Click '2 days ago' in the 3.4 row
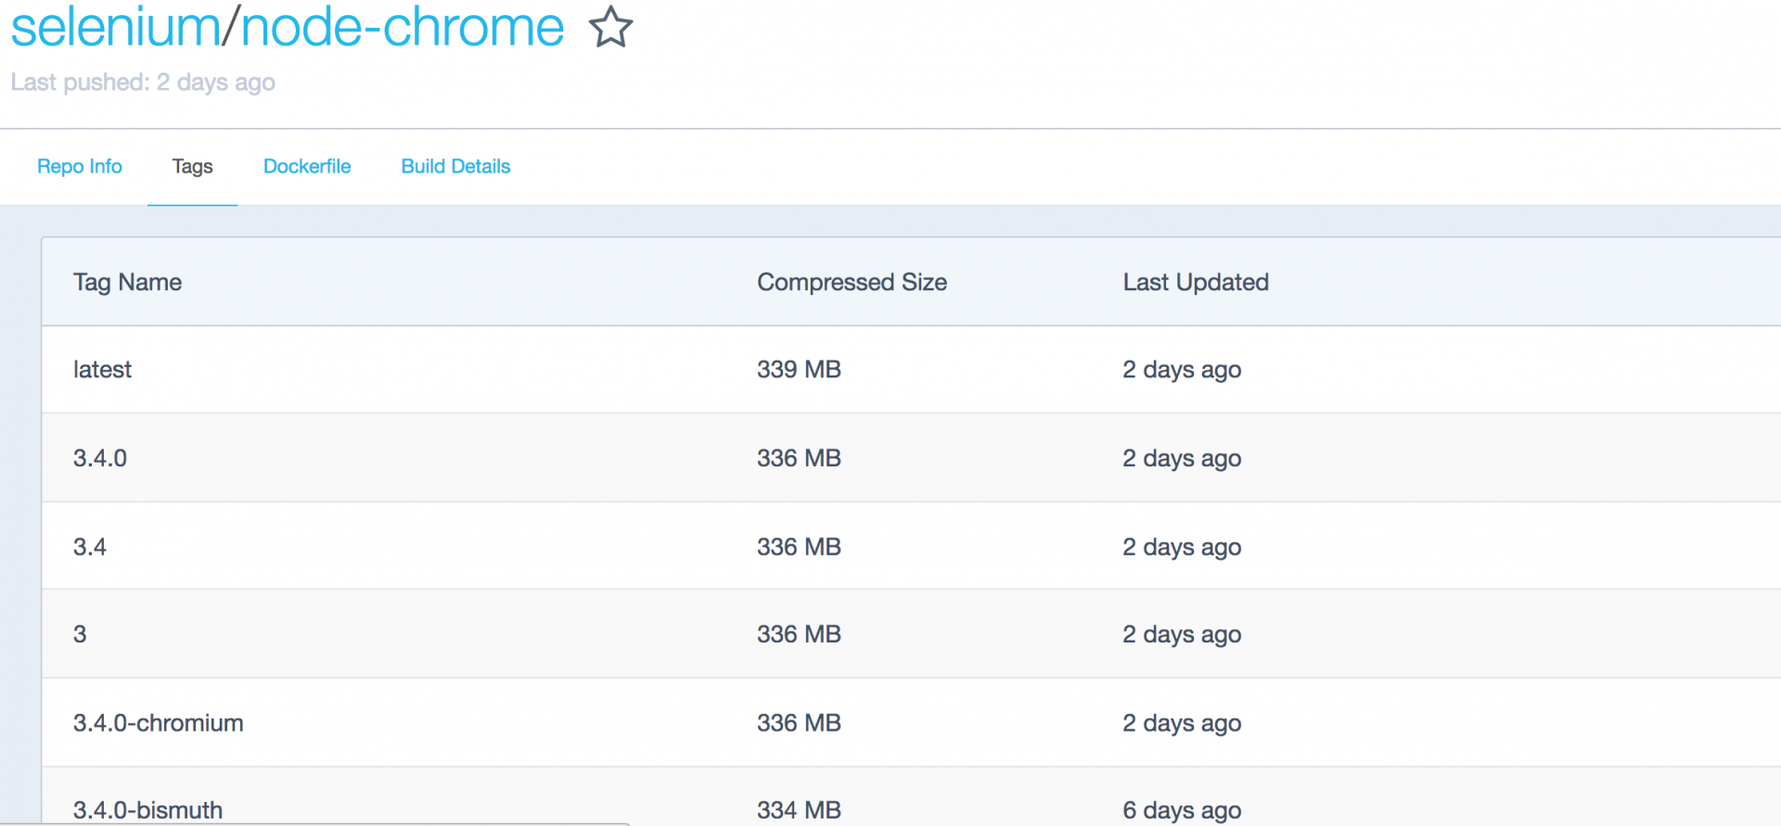Viewport: 1781px width, 826px height. (x=1182, y=548)
